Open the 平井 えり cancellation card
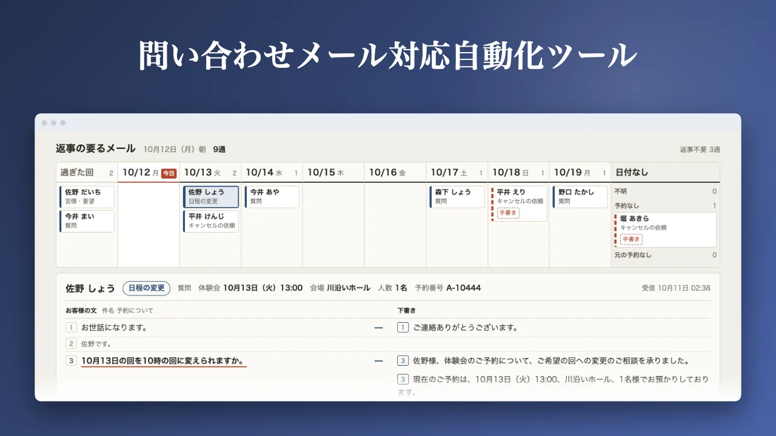 (519, 203)
